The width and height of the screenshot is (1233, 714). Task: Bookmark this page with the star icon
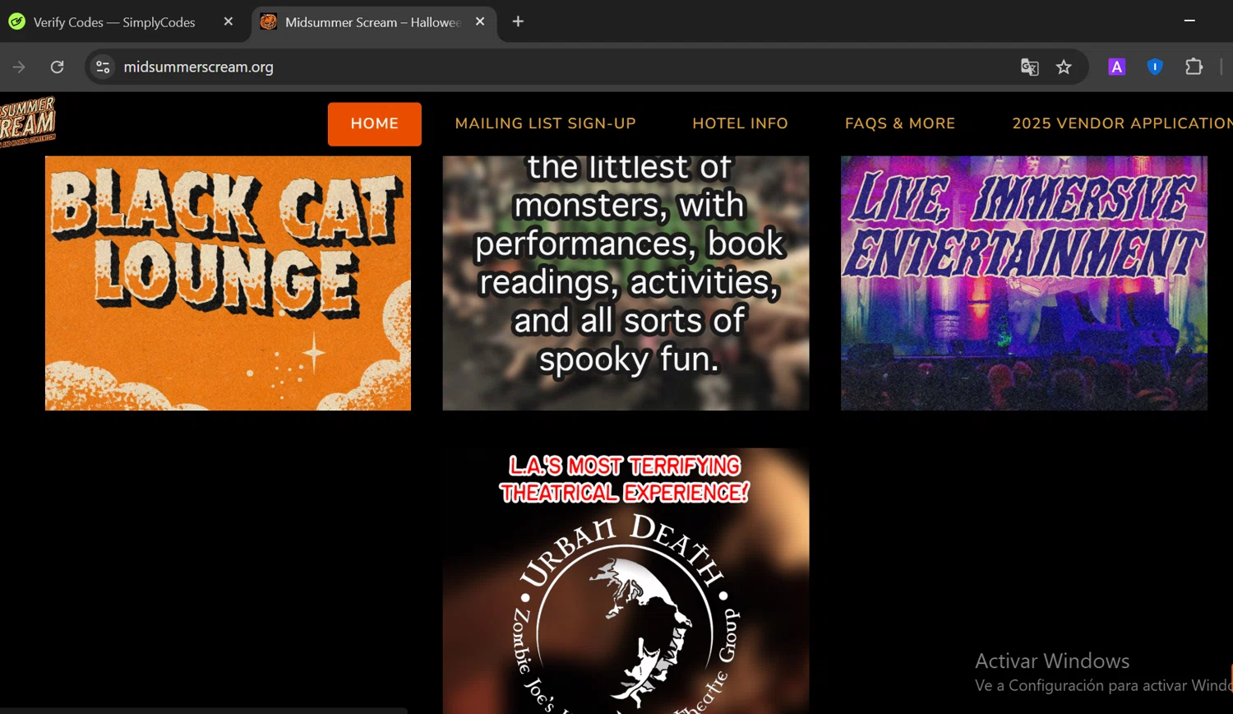point(1064,67)
